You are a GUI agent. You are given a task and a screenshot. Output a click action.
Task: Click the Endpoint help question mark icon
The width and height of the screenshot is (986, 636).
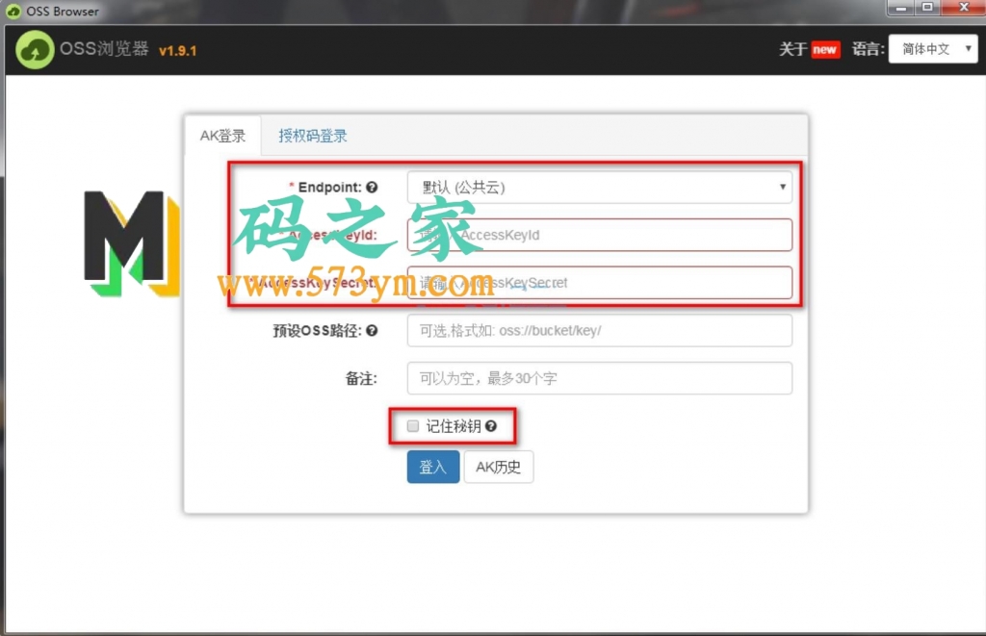click(372, 188)
